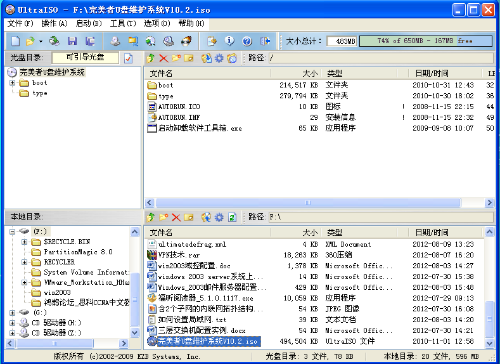Screen dimensions: 500x364
Task: Click the red X delete icon in local panel
Action: [x=176, y=218]
